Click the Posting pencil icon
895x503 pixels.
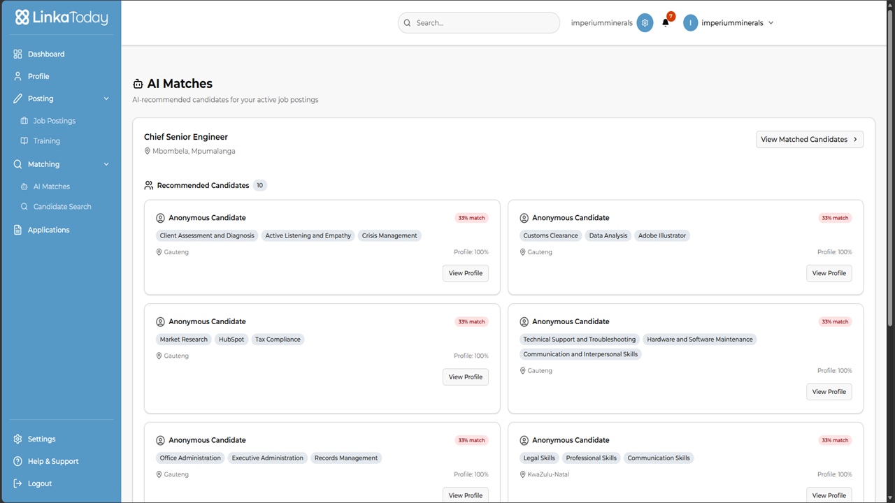point(18,99)
